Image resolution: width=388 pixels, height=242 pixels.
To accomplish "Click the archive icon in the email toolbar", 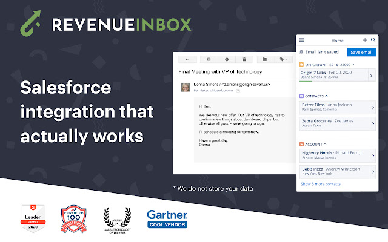I will [209, 59].
